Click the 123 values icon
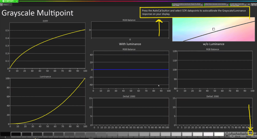The width and height of the screenshot is (257, 139). [x=255, y=133]
